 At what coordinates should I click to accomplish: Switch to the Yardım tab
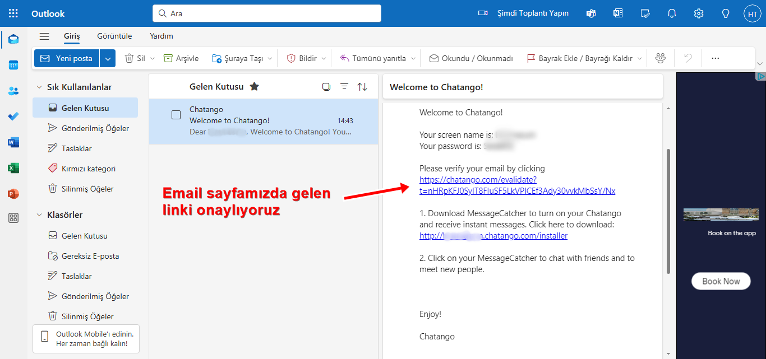[161, 36]
